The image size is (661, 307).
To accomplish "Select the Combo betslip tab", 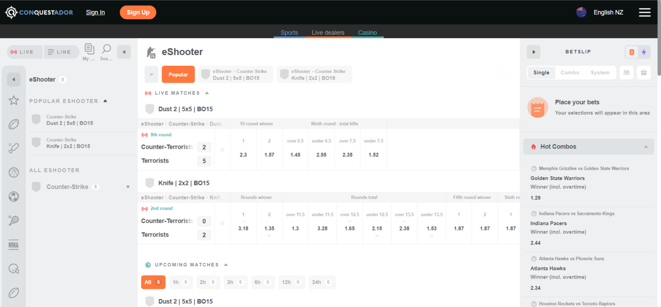I will [x=570, y=73].
